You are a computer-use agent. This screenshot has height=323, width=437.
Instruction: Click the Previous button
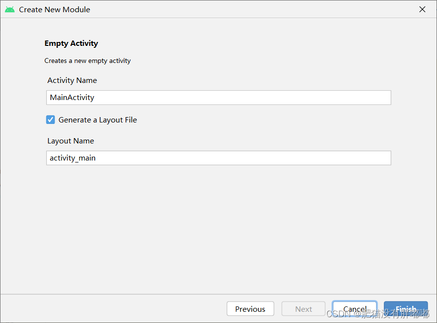250,308
